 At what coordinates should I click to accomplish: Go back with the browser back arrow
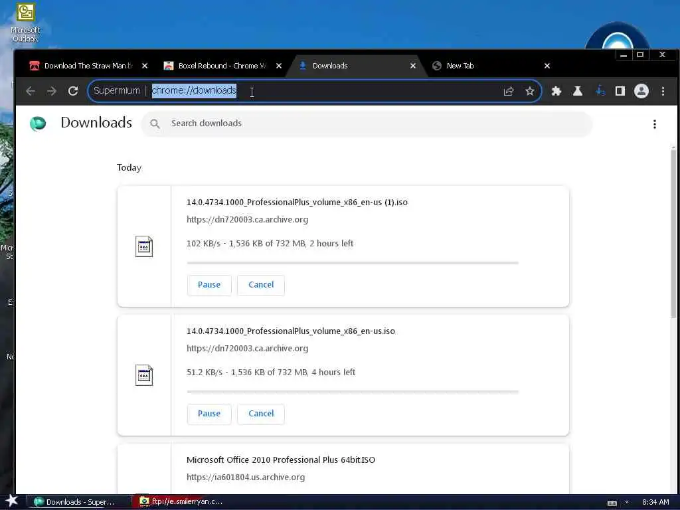[31, 91]
